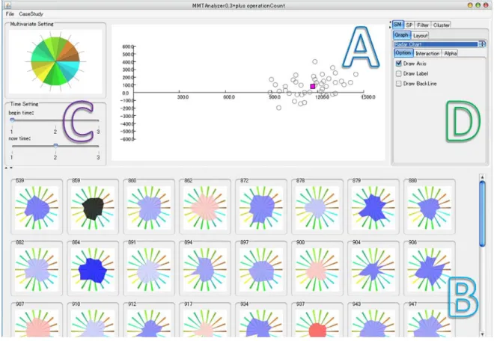
Task: Open the Cluster tab
Action: (x=441, y=25)
